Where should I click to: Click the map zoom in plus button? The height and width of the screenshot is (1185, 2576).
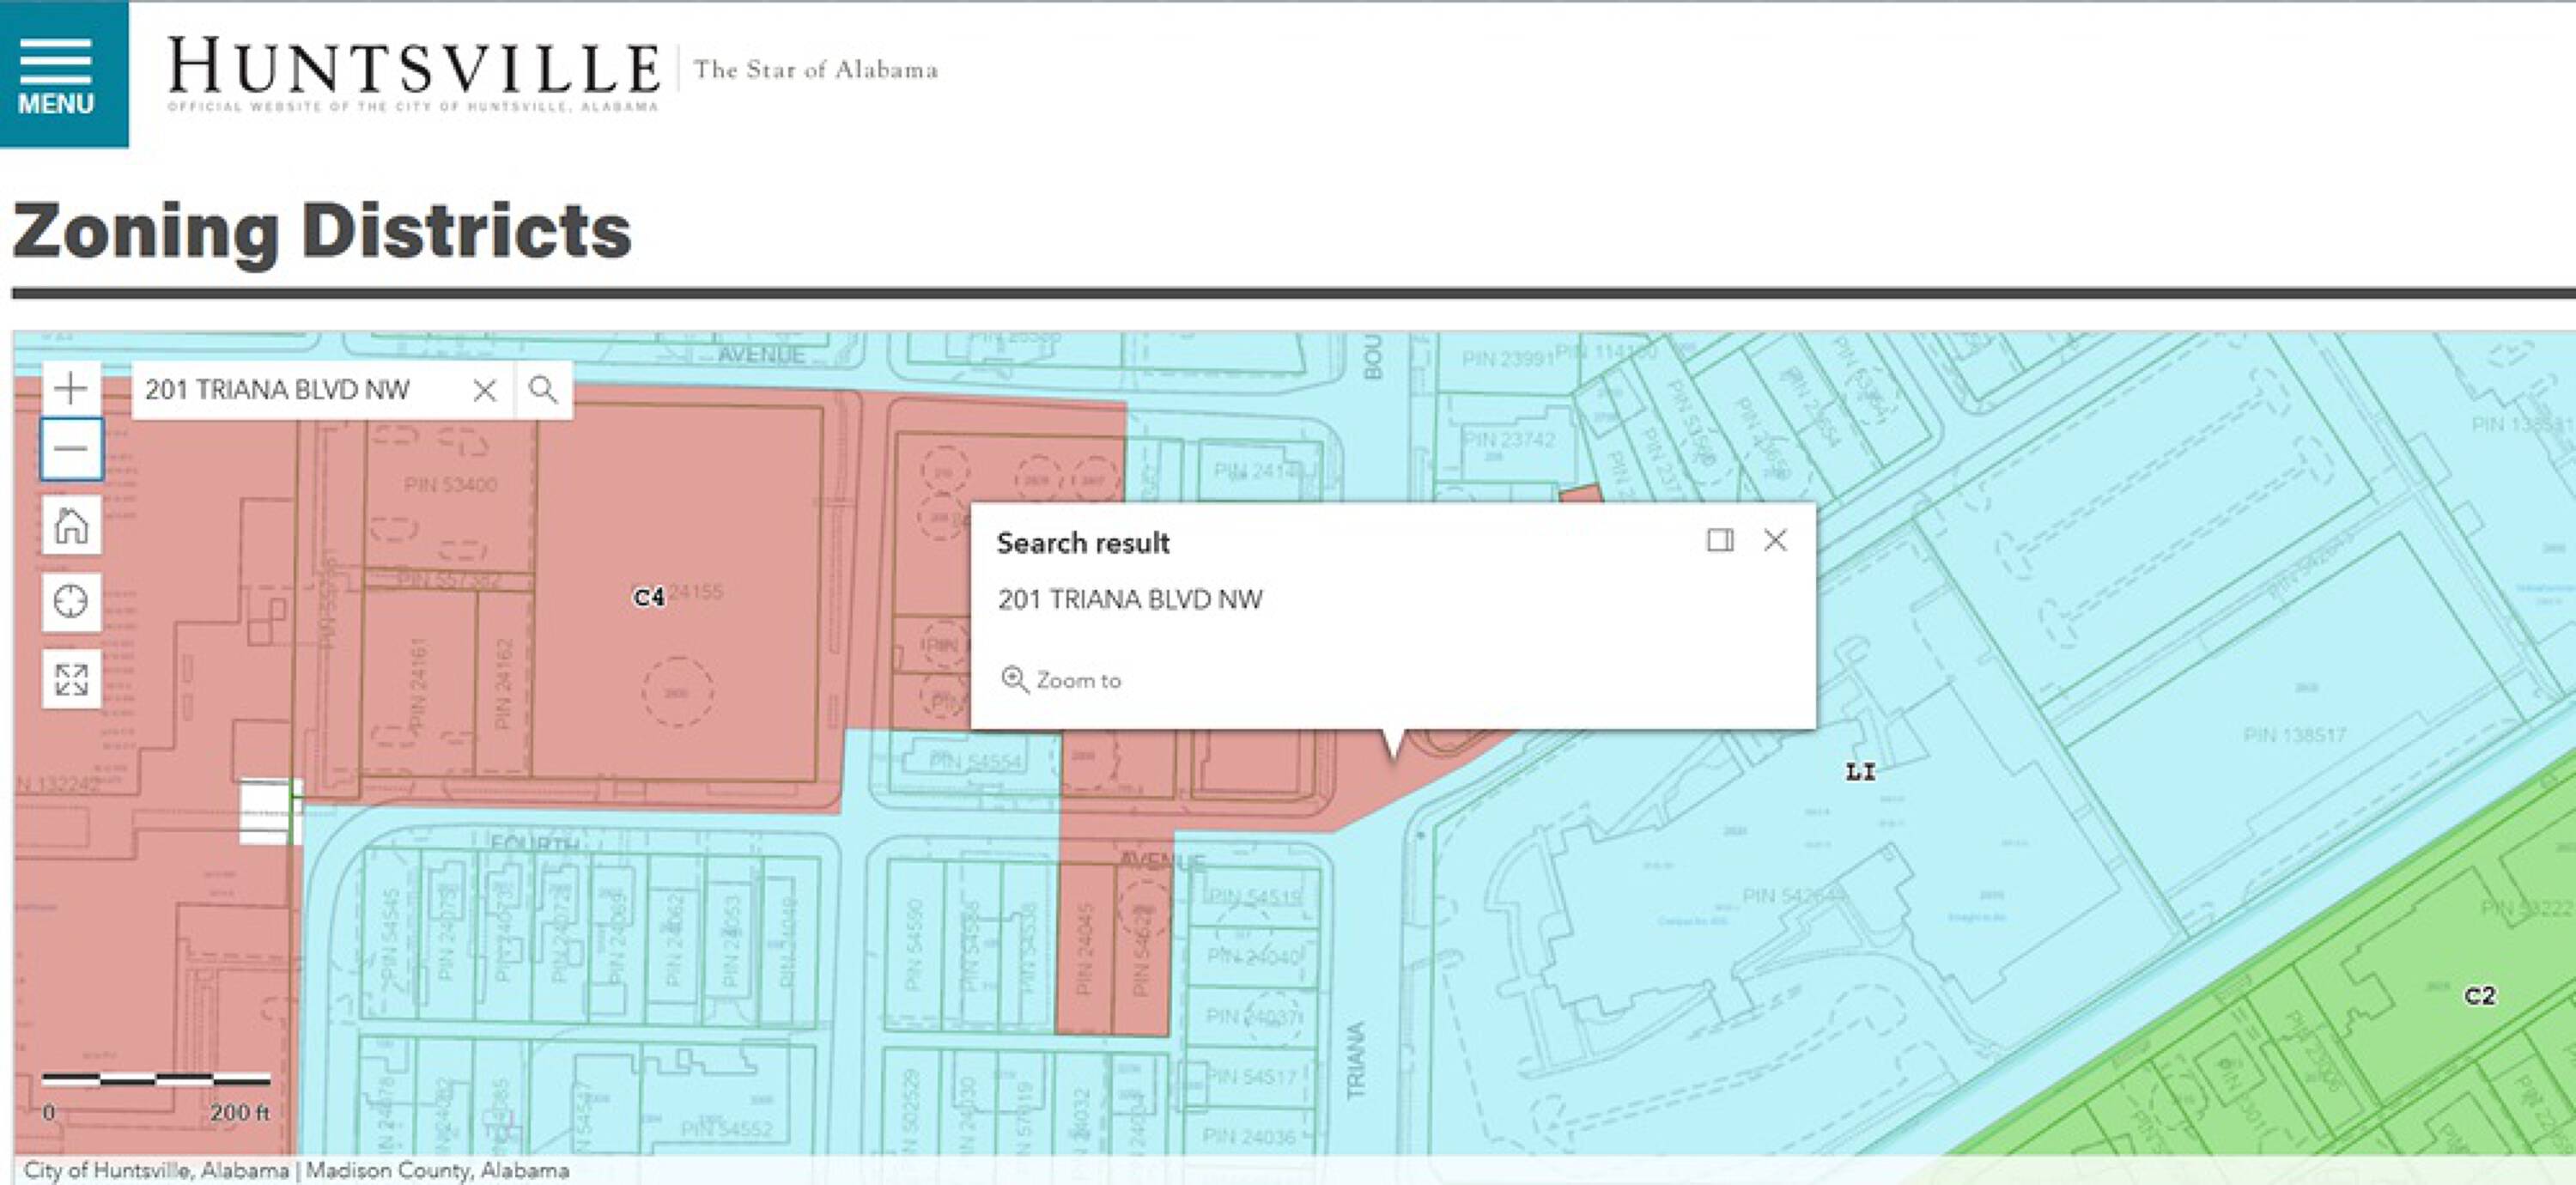[70, 388]
